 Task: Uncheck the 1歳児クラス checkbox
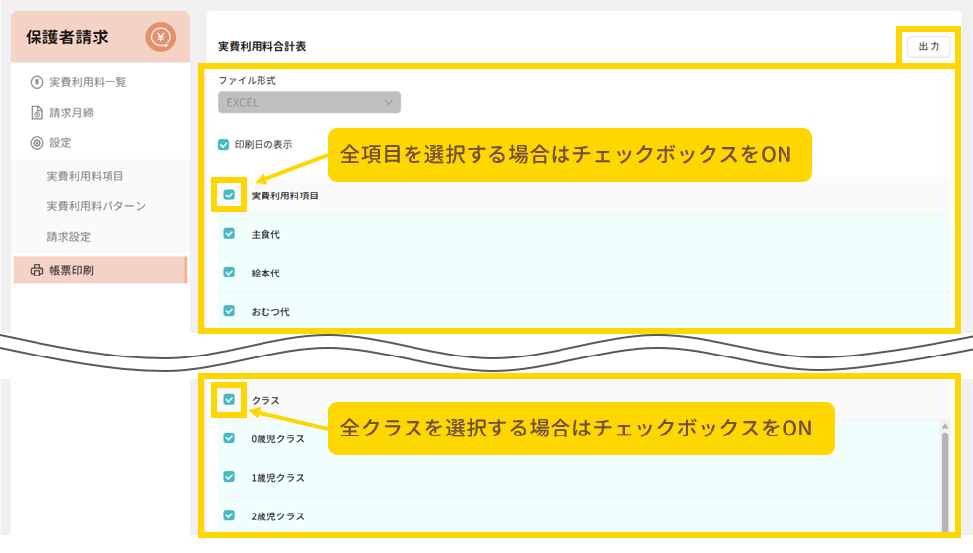coord(229,477)
